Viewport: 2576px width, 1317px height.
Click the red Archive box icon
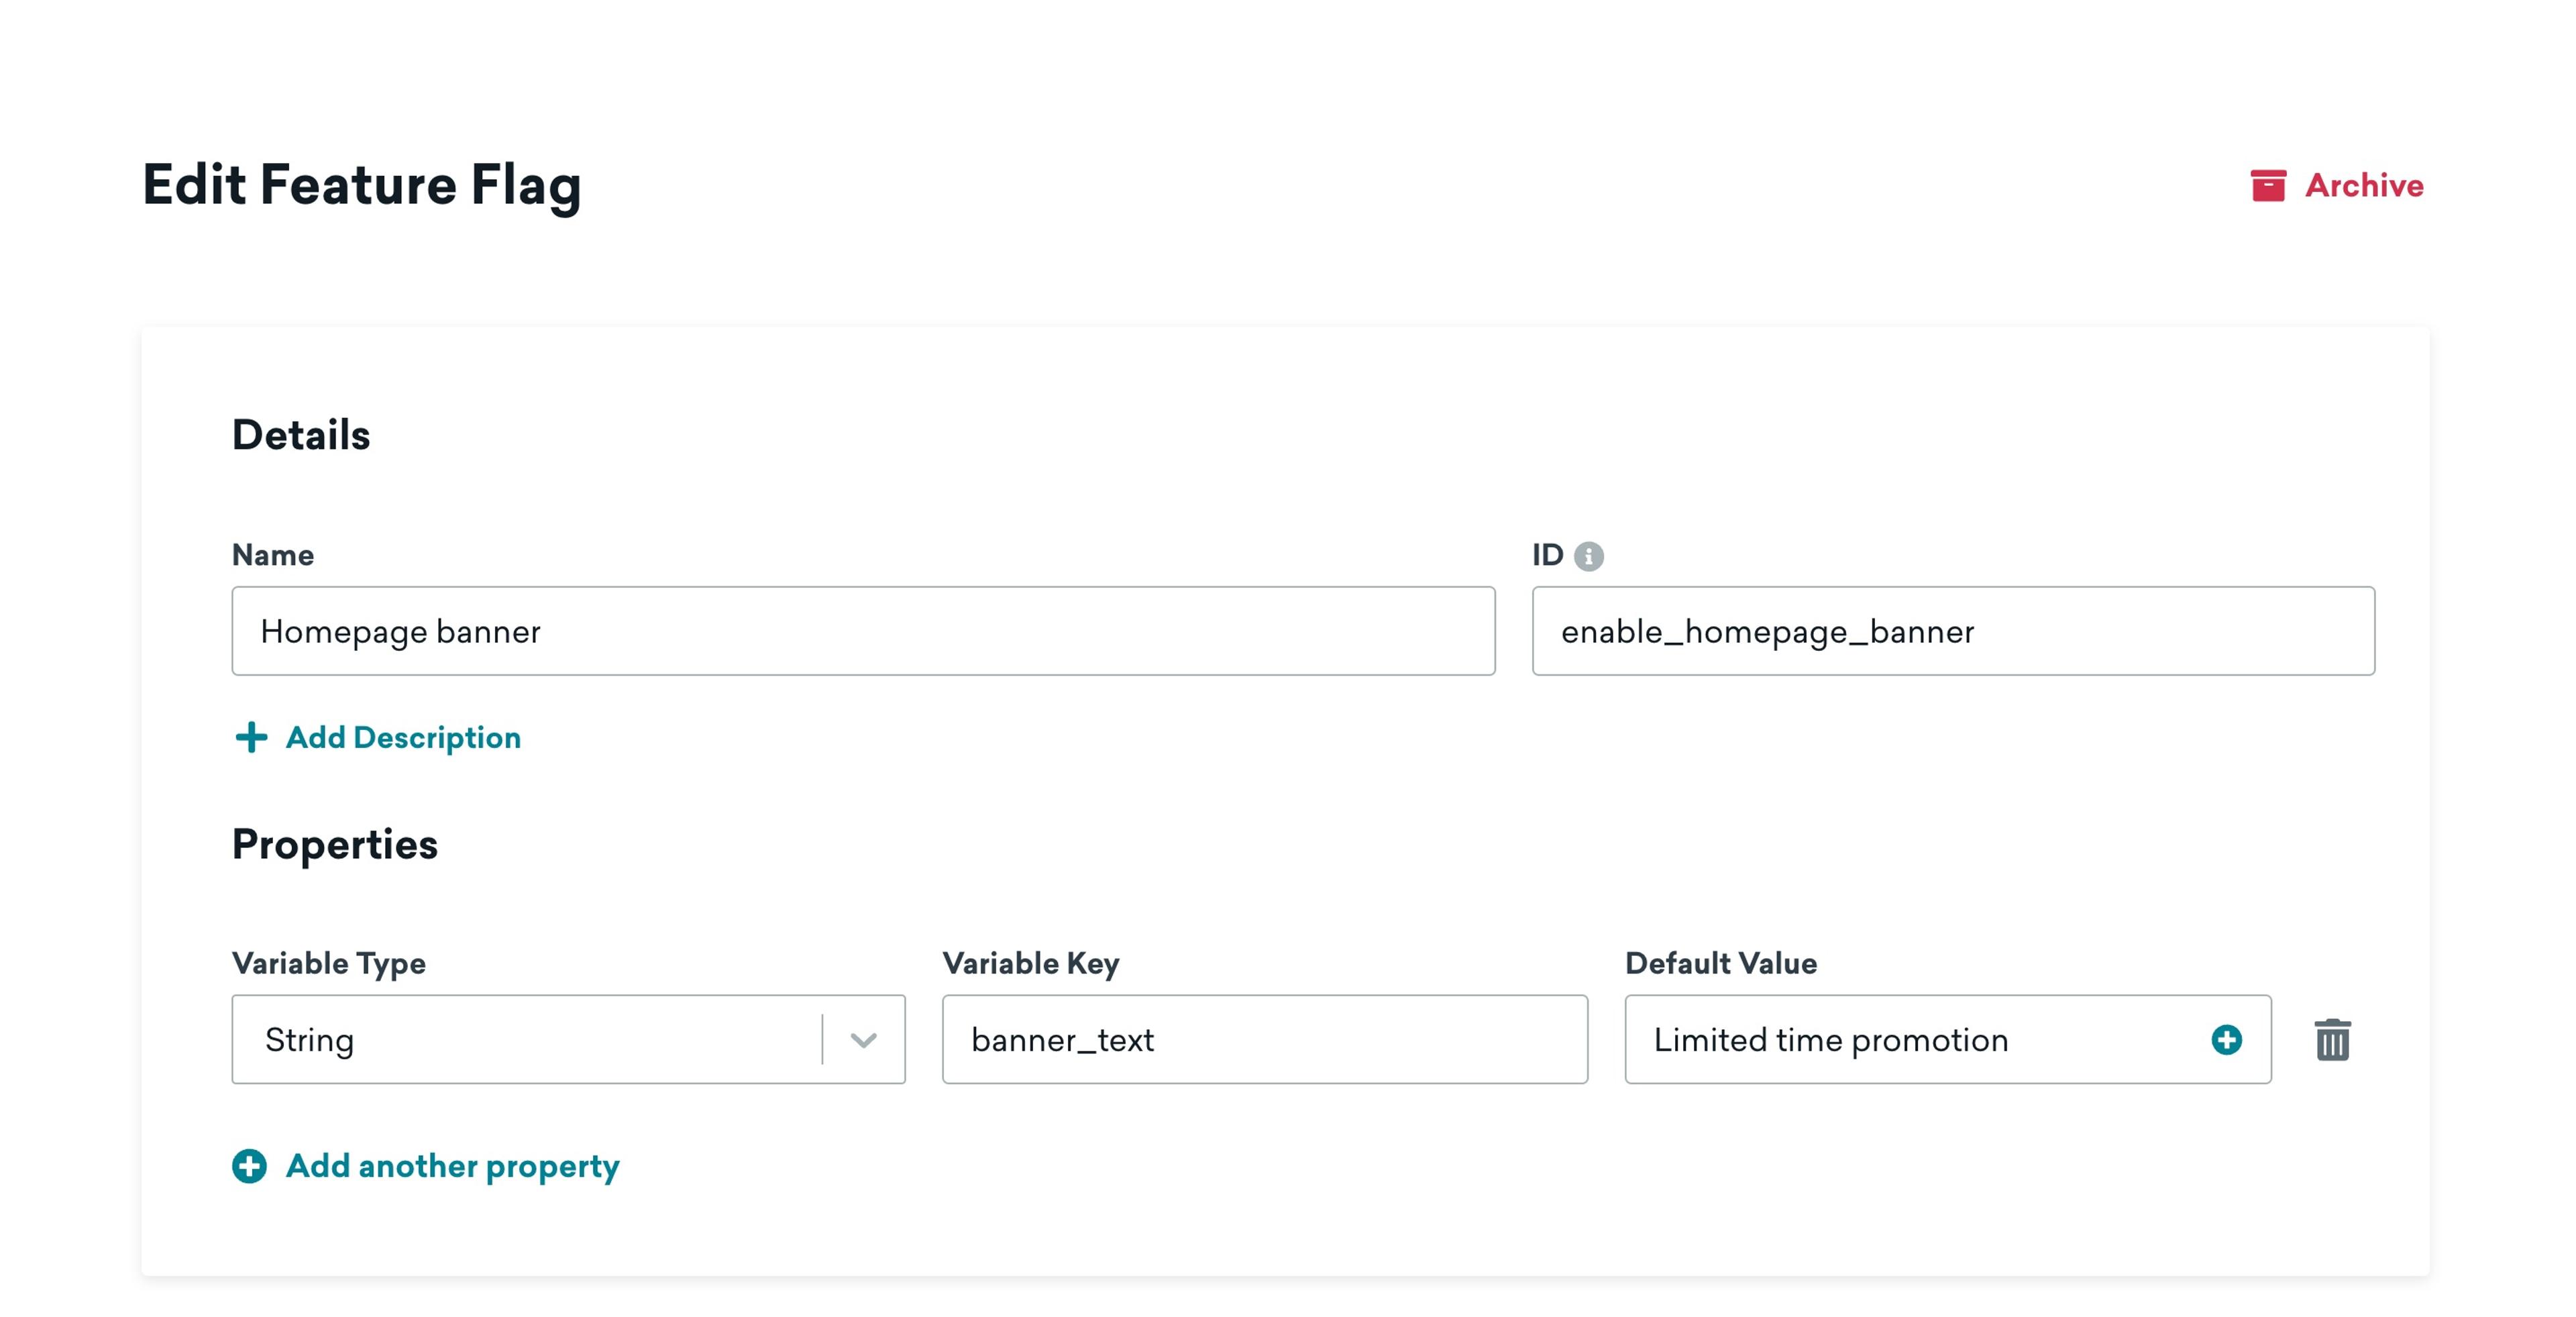point(2267,186)
